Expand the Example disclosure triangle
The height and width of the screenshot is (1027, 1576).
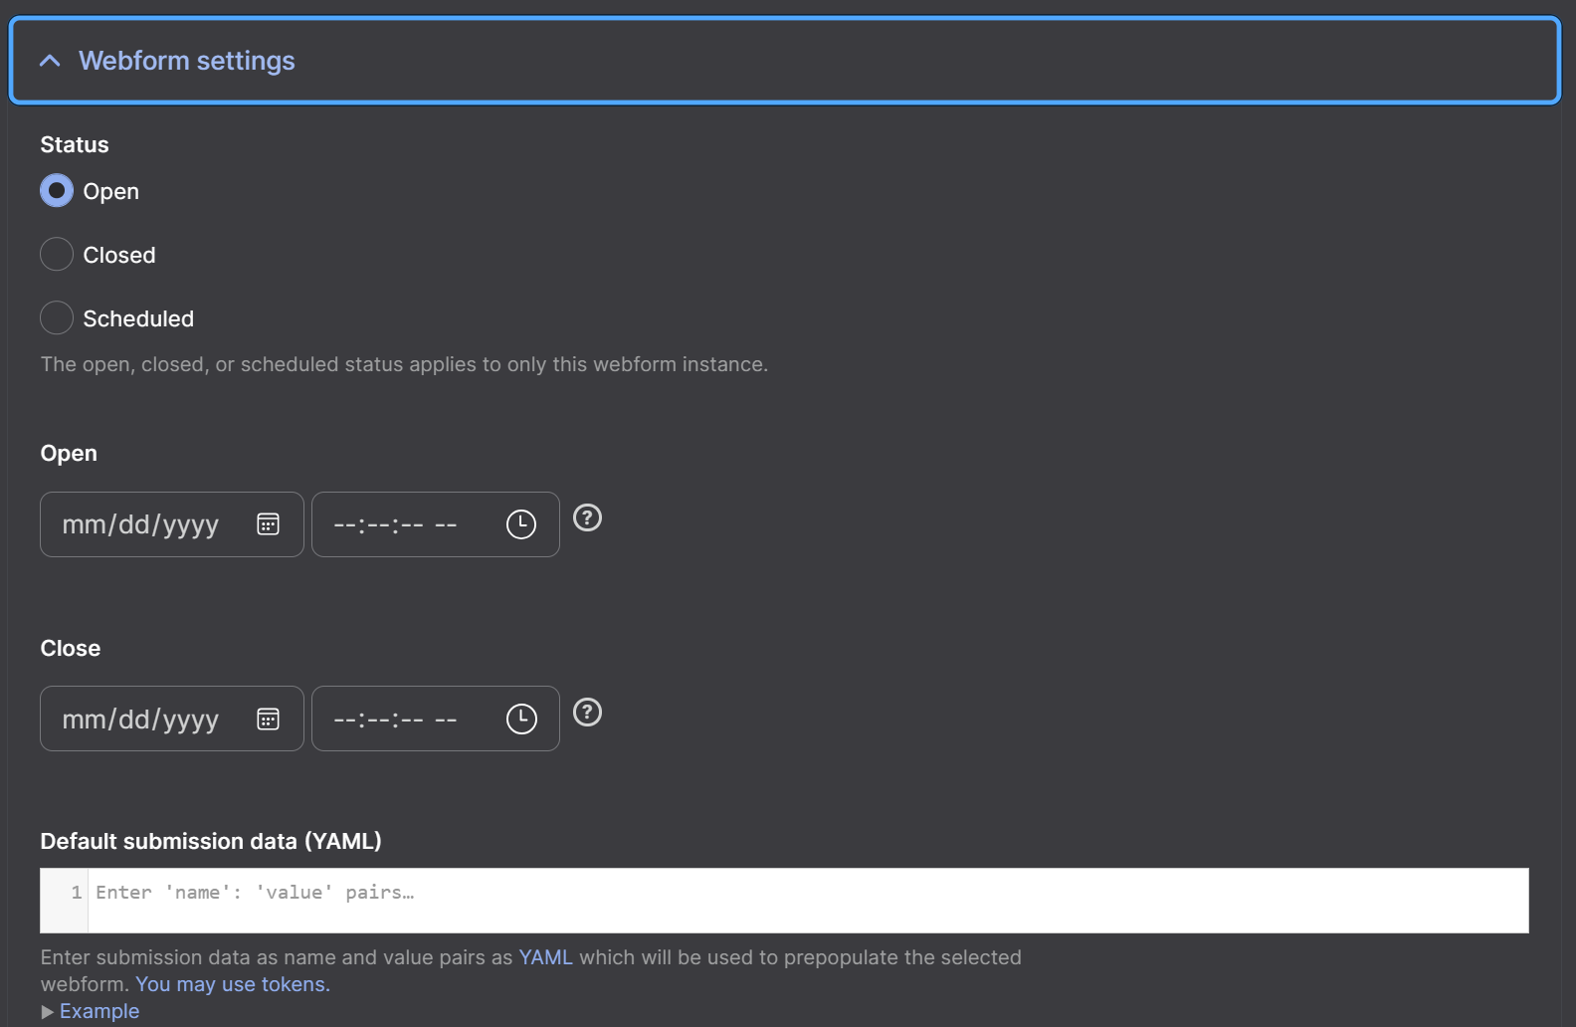pos(47,1011)
